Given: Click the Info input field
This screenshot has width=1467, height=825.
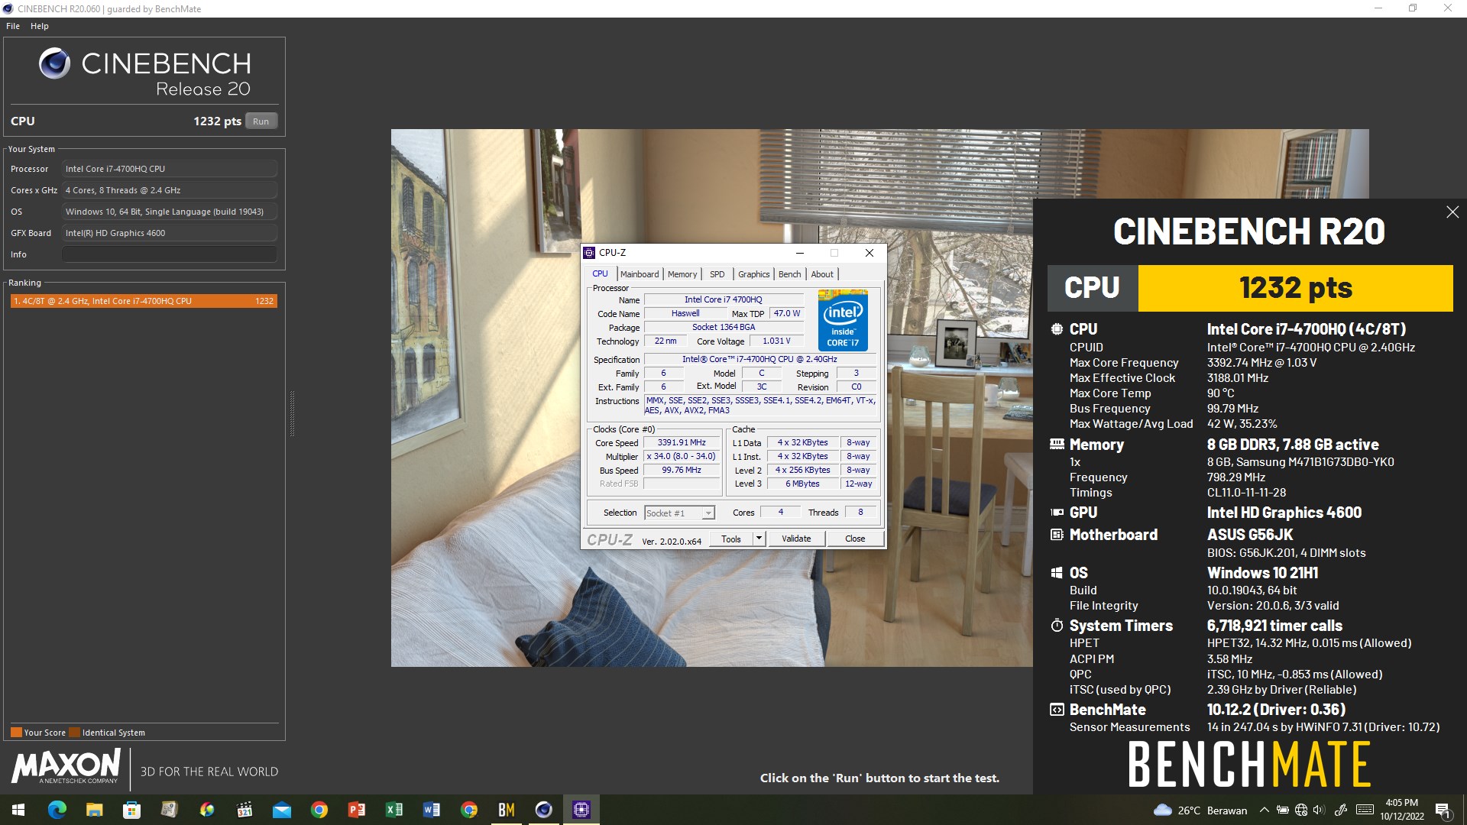Looking at the screenshot, I should 170,254.
